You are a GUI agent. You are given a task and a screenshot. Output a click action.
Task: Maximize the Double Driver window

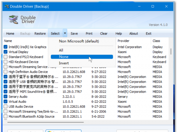[152, 6]
